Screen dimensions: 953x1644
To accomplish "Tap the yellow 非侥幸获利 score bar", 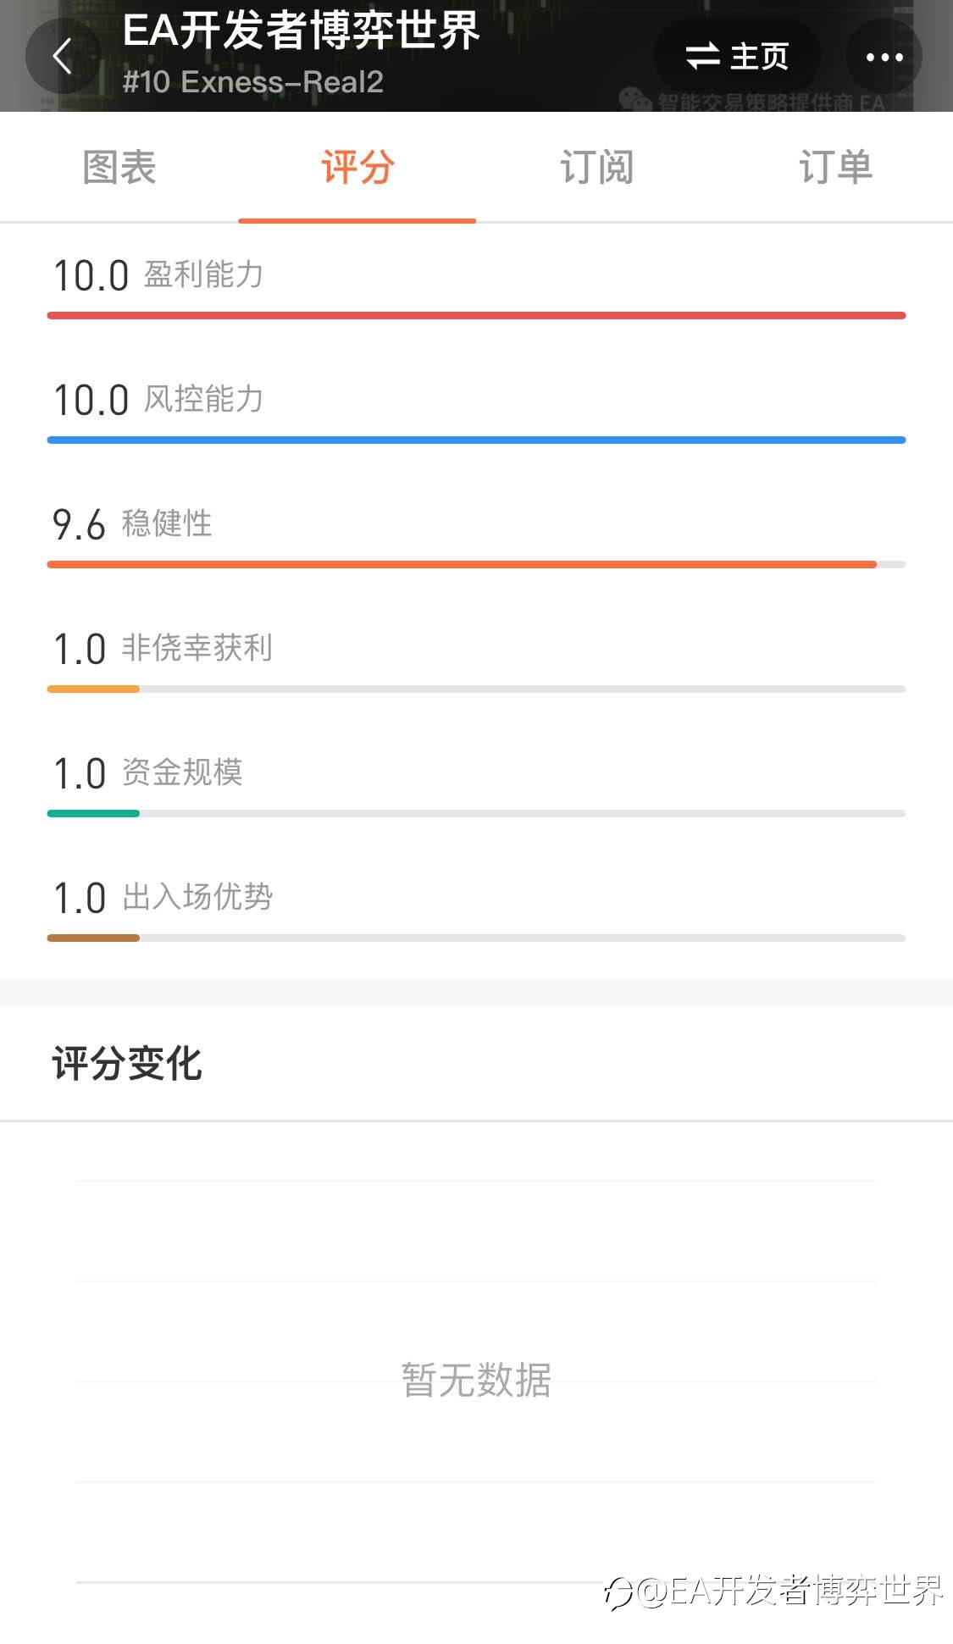I will click(x=93, y=689).
